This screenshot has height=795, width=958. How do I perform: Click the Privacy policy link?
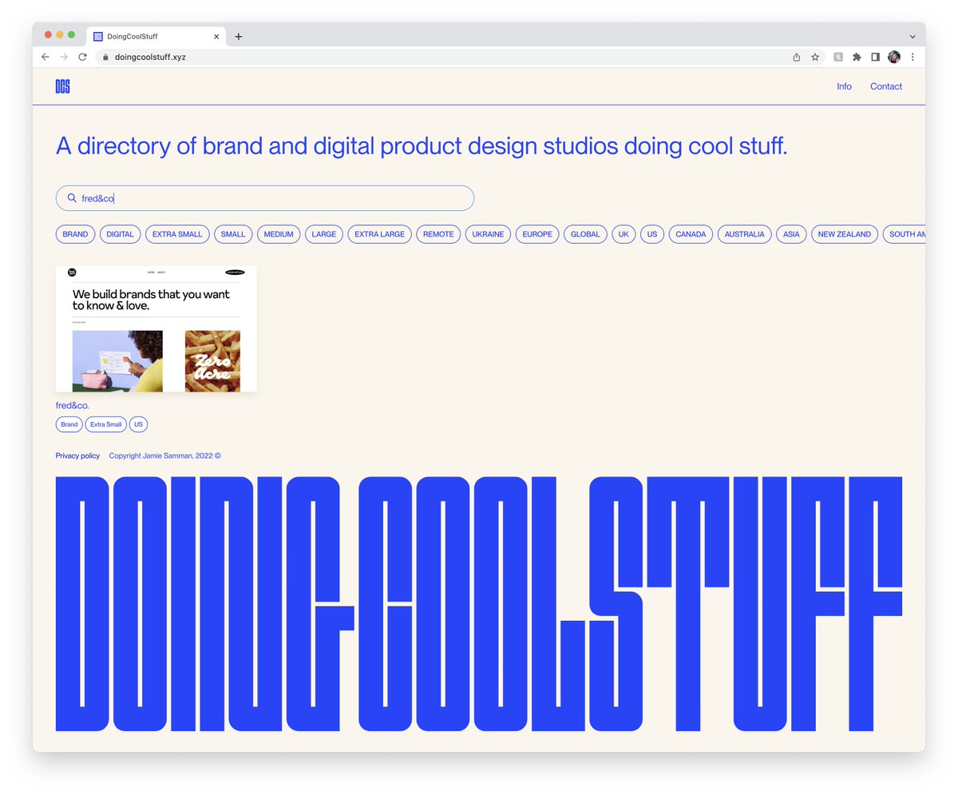tap(77, 455)
